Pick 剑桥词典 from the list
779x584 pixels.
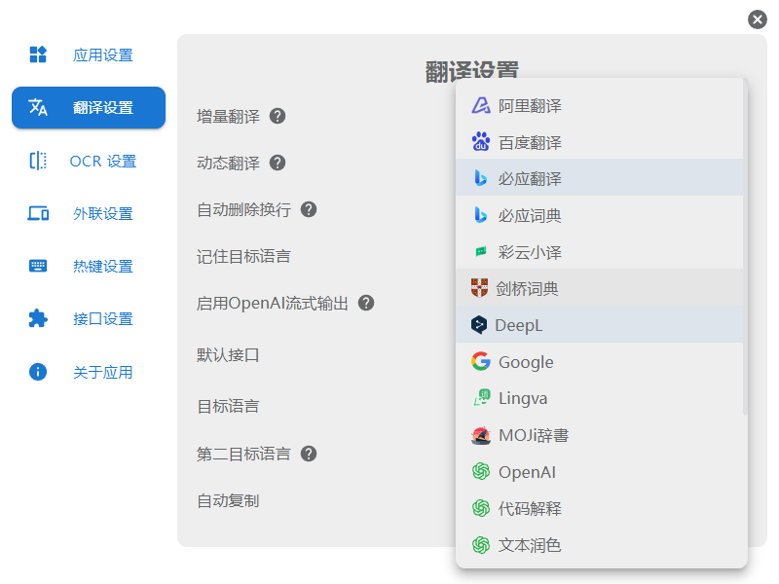point(599,288)
